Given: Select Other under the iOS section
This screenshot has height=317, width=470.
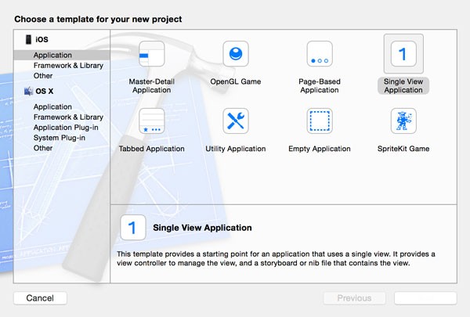Looking at the screenshot, I should coord(43,75).
